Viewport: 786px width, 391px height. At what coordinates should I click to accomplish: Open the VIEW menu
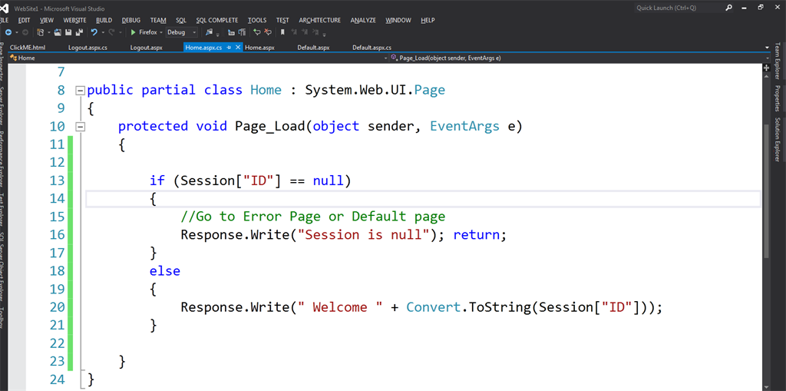point(47,20)
